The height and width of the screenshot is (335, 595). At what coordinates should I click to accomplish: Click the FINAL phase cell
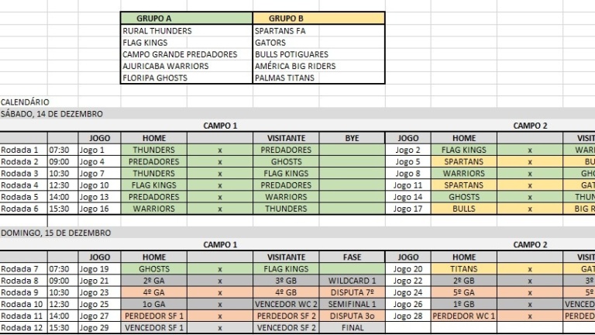(353, 328)
